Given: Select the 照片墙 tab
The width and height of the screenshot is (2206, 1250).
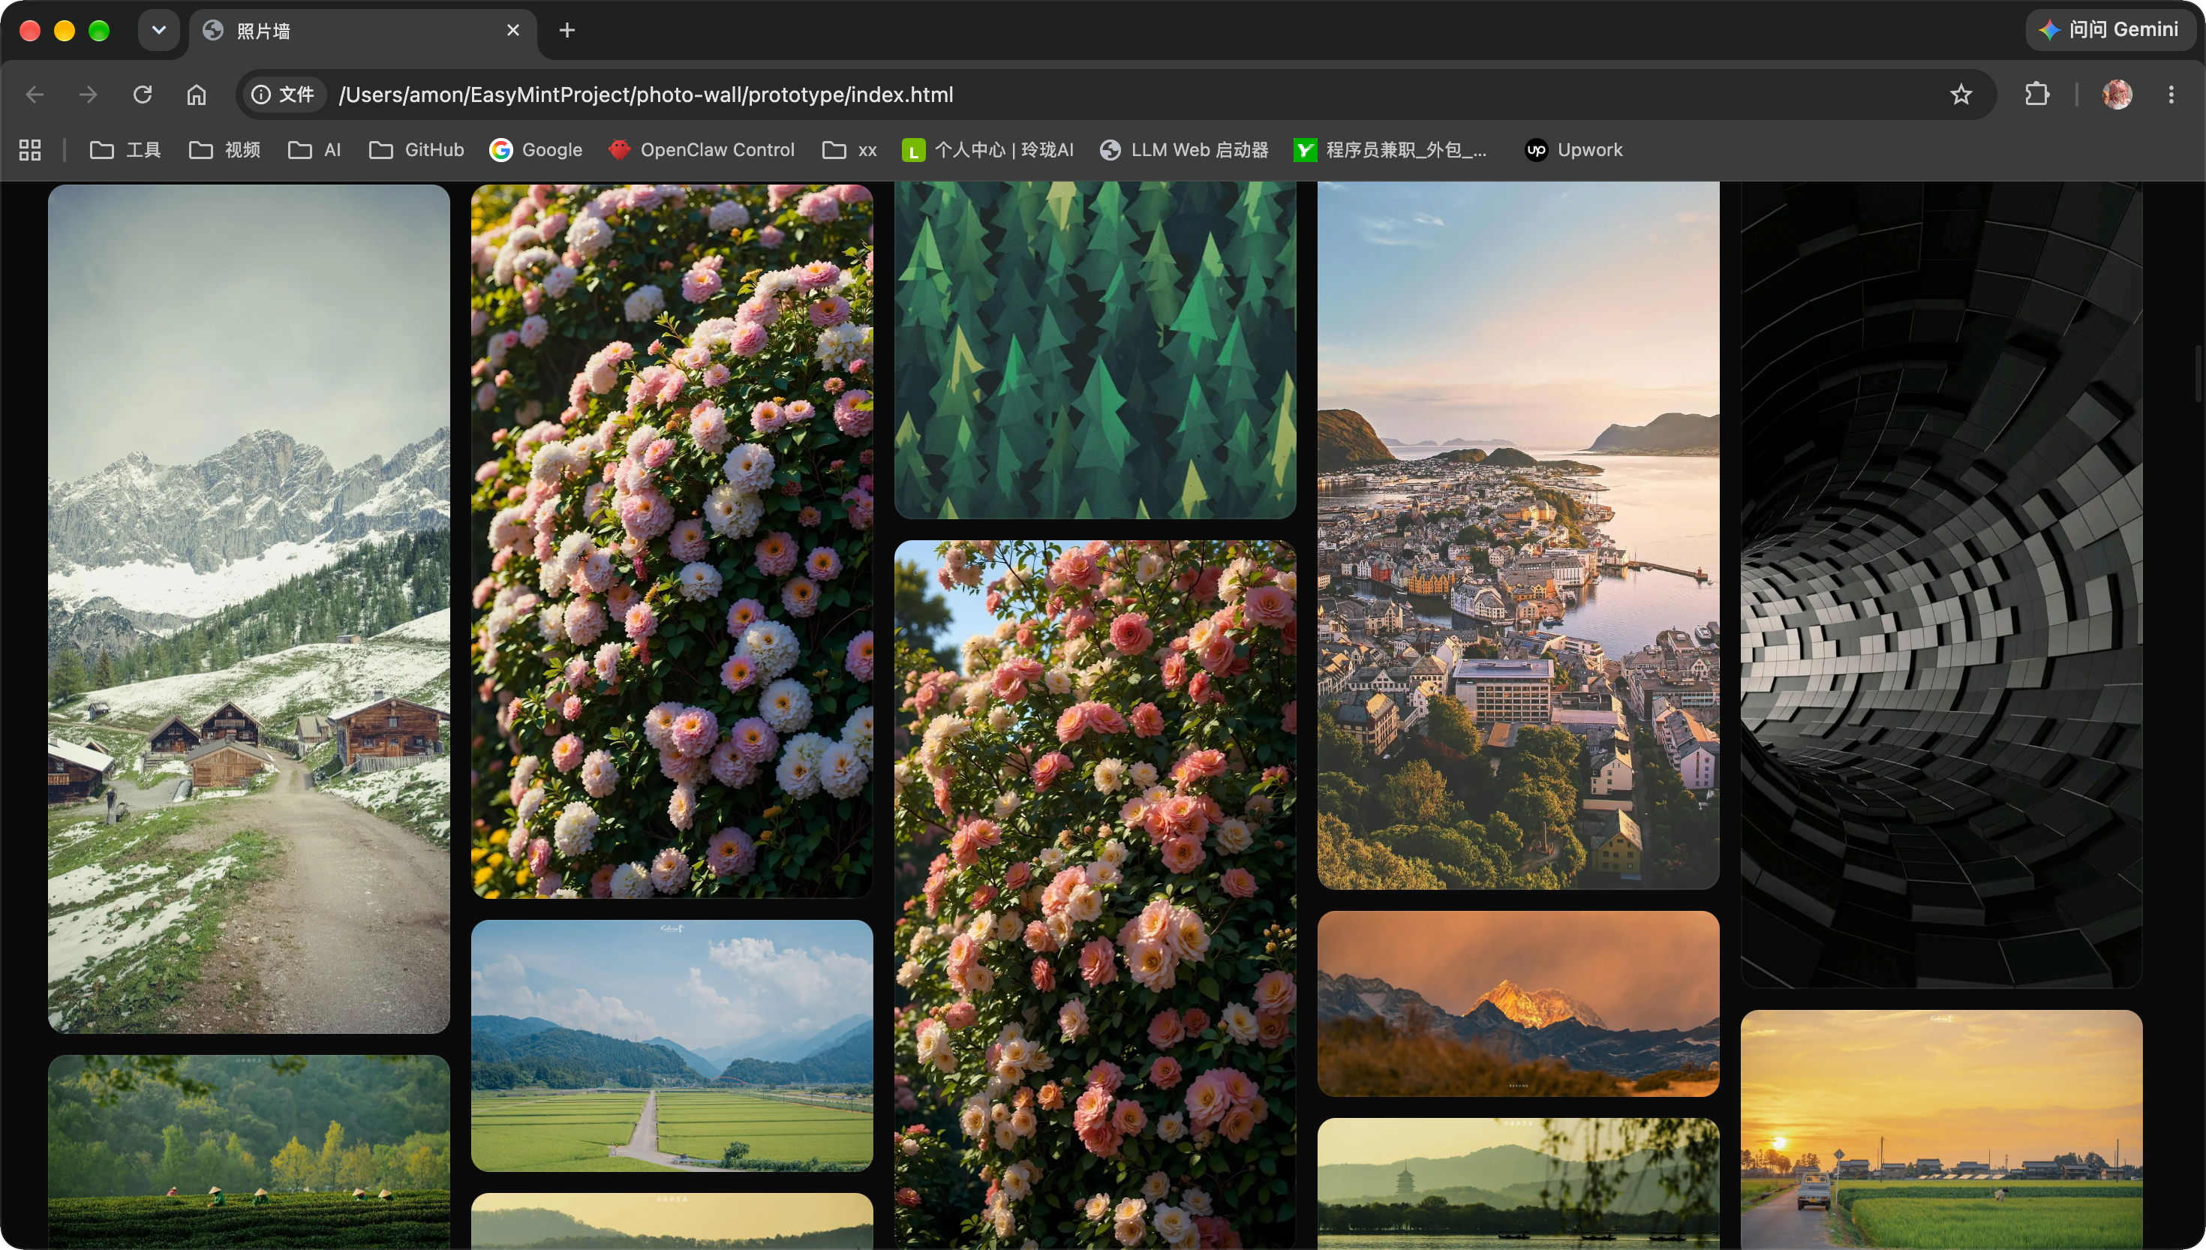Looking at the screenshot, I should [362, 31].
